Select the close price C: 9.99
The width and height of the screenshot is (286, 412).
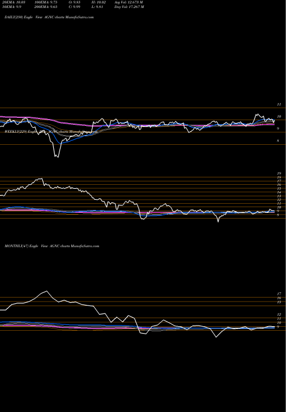(74, 7)
